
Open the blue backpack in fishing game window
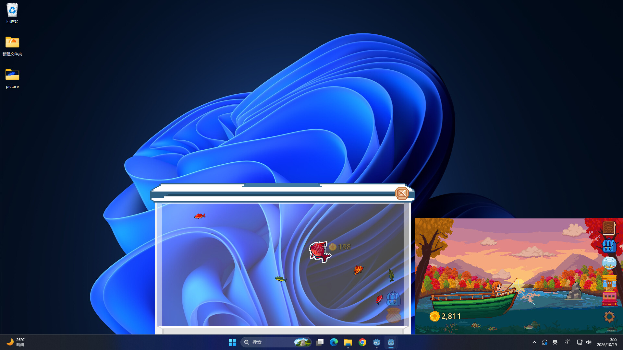pos(609,245)
